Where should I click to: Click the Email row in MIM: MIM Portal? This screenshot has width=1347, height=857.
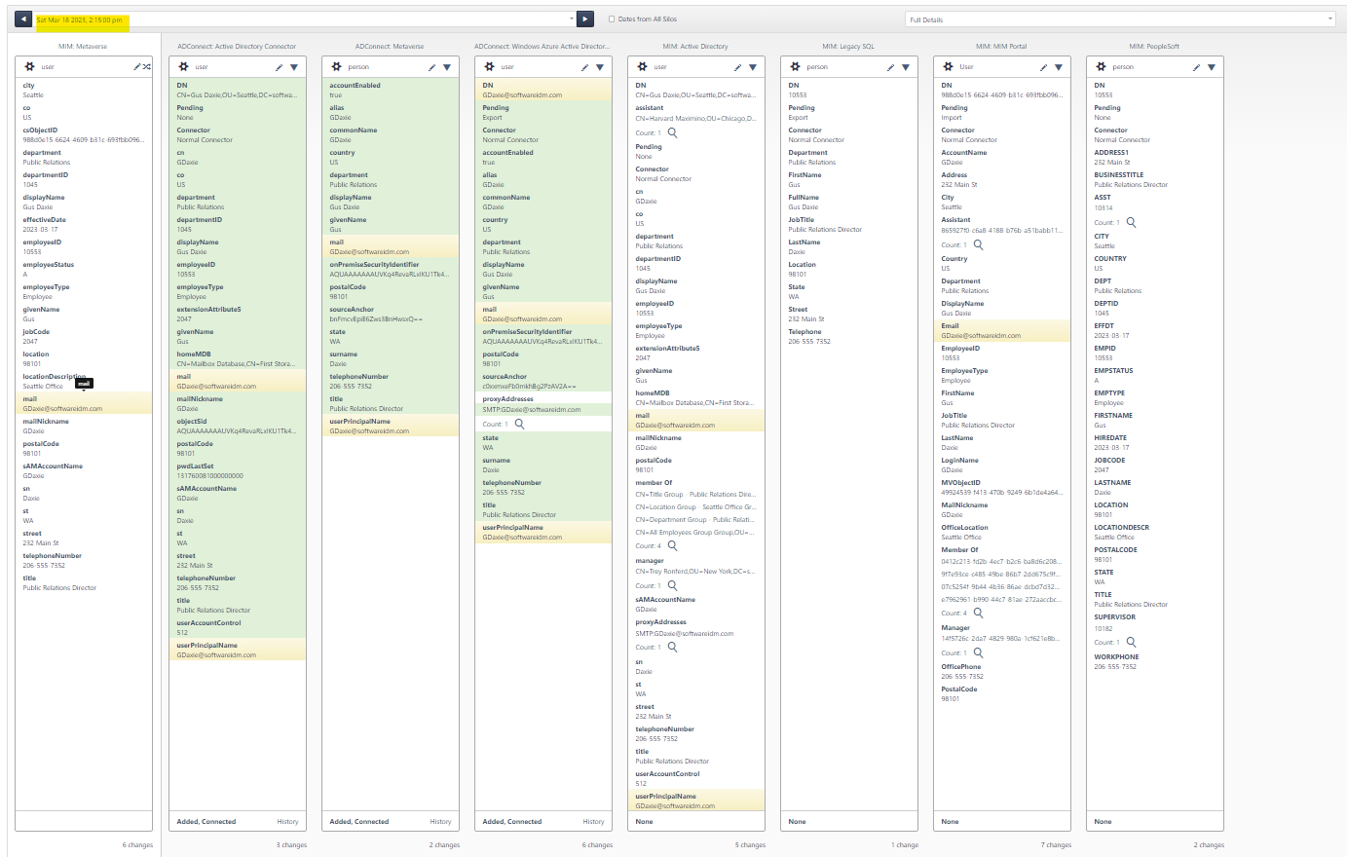pos(1001,331)
